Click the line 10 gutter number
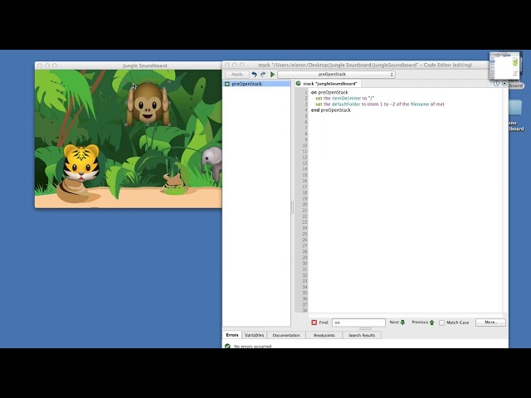 tap(304, 146)
